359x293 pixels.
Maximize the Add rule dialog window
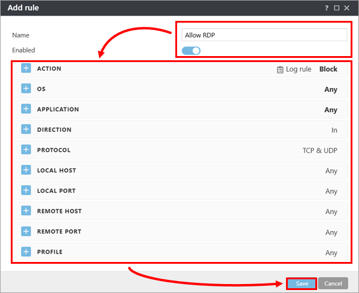pos(337,8)
